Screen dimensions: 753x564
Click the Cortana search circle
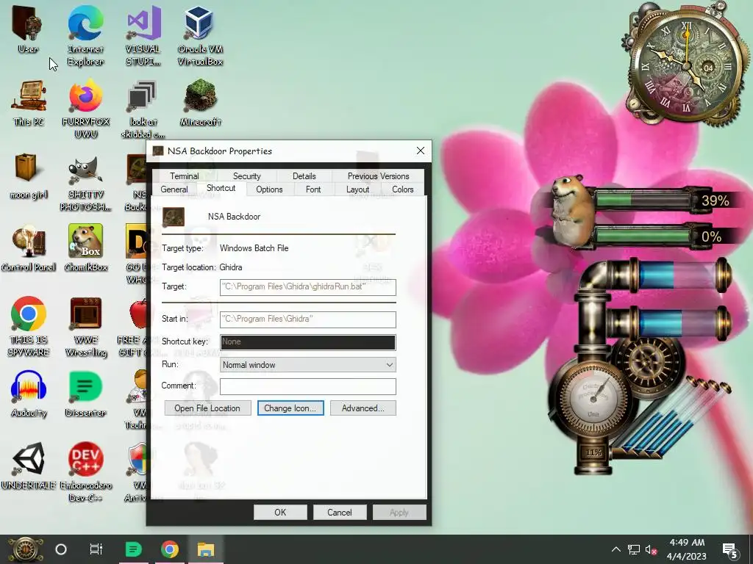pos(61,549)
